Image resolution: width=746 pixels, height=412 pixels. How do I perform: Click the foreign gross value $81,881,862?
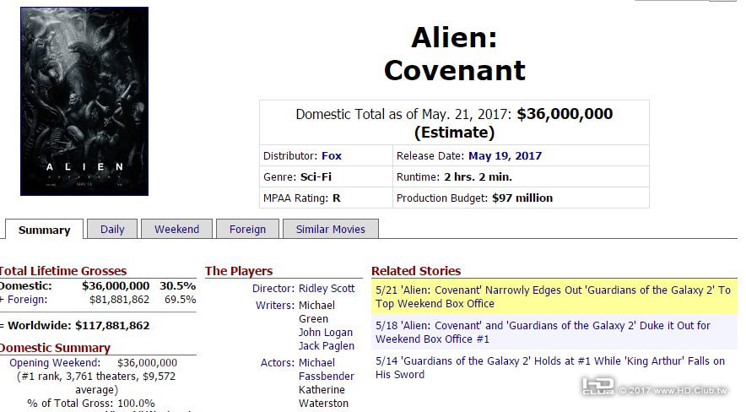click(x=120, y=300)
